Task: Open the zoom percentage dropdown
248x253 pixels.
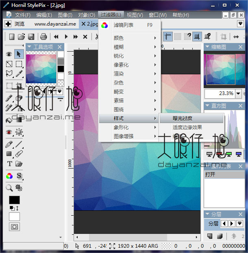Action: click(x=238, y=93)
